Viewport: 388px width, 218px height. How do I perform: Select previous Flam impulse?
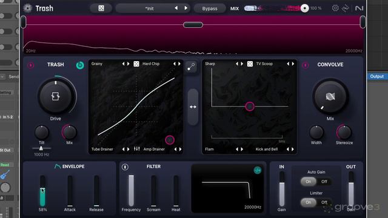pos(237,149)
